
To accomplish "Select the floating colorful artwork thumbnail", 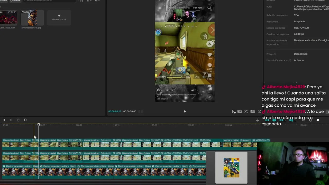I will pyautogui.click(x=231, y=168).
